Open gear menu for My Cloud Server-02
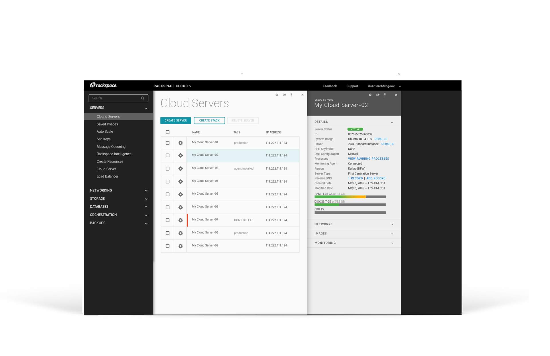Image resolution: width=550 pixels, height=356 pixels. click(180, 155)
